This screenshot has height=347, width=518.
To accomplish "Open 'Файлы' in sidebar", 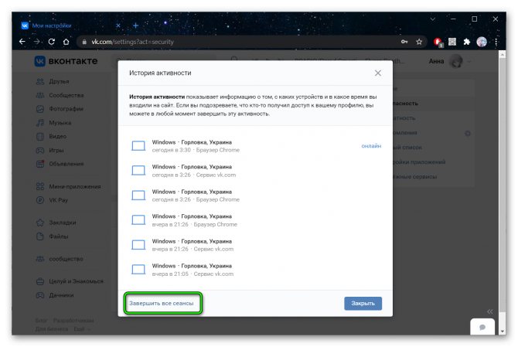I will tap(53, 236).
